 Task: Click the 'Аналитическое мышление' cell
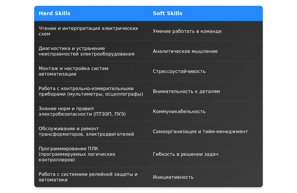point(185,51)
